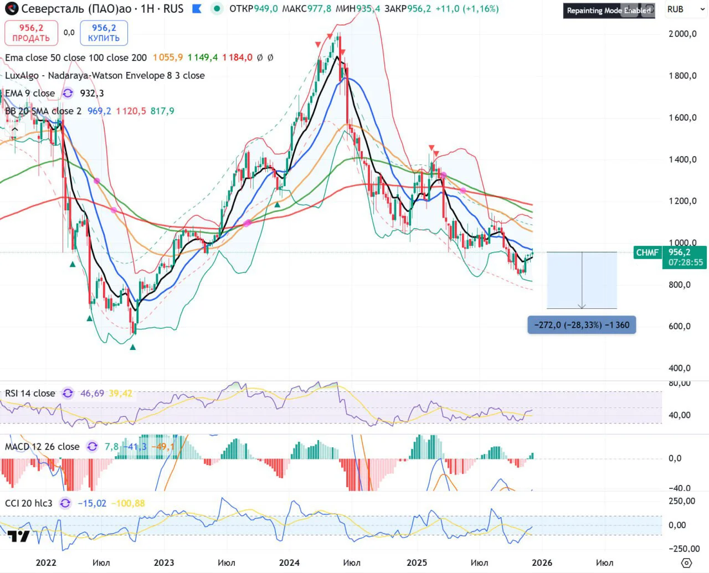
Task: Click the 2026 label on the time axis
Action: point(542,562)
